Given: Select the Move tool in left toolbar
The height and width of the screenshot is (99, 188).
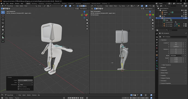Looking at the screenshot, I should click(x=3, y=20).
